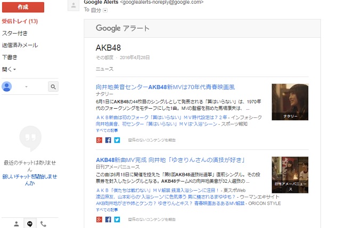Switch to the Hangouts conversations tab icon
This screenshot has width=346, height=228.
[x=30, y=224]
